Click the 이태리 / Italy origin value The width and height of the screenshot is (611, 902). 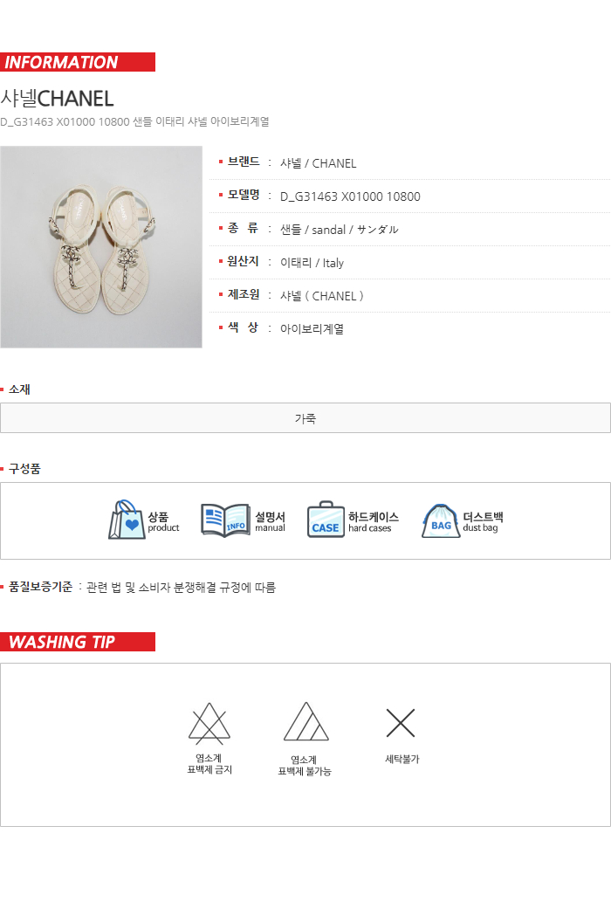pos(312,263)
